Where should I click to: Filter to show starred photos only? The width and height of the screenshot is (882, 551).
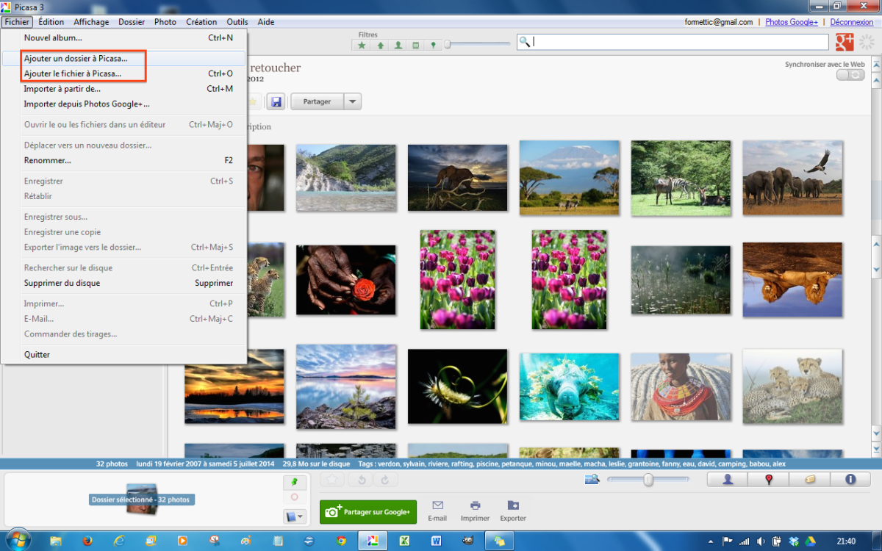click(x=362, y=45)
